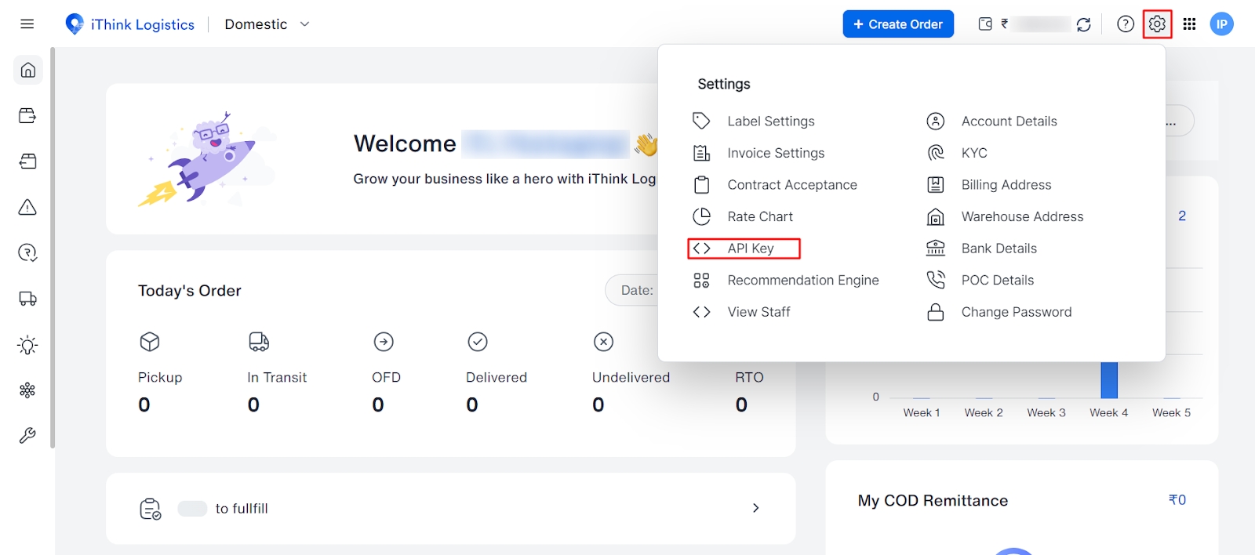Select API Key from Settings
This screenshot has width=1255, height=555.
tap(744, 248)
